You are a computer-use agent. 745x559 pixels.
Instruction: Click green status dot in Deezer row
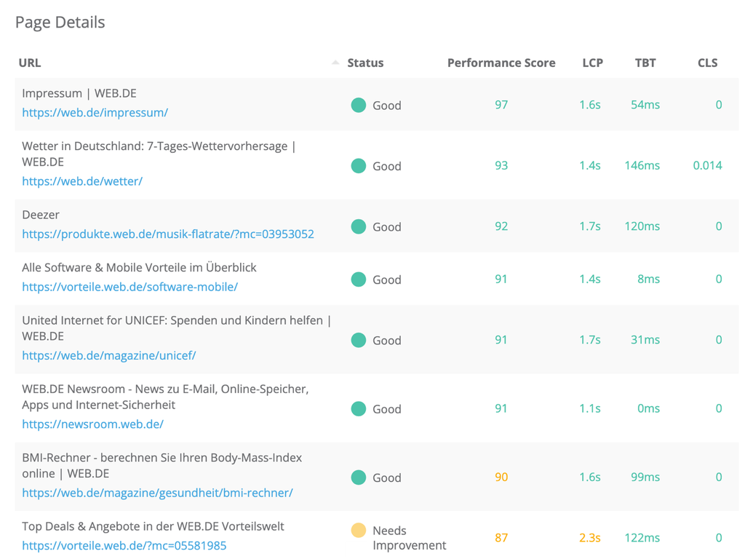point(358,227)
